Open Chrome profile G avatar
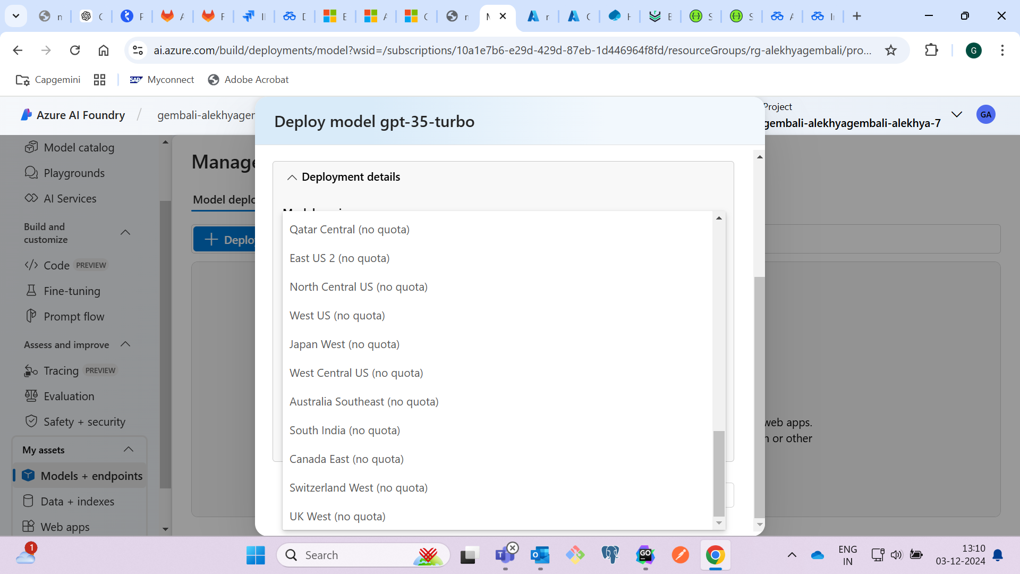 pos(974,50)
